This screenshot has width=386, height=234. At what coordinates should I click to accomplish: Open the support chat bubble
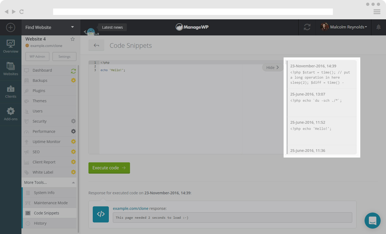(x=373, y=221)
